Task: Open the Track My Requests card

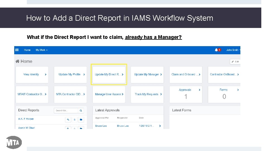Action: tap(147, 95)
